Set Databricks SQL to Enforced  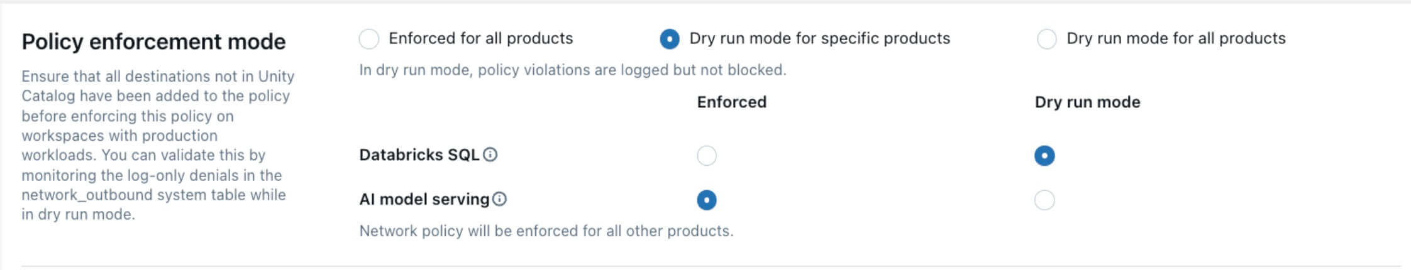pos(707,156)
